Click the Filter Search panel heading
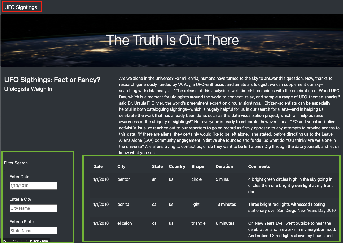This screenshot has width=343, height=243. pos(16,163)
